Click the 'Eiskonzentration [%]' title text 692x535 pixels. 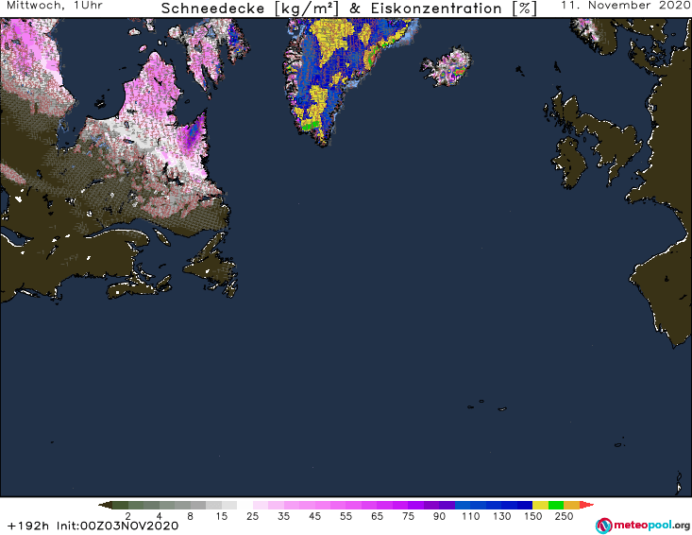[x=454, y=9]
